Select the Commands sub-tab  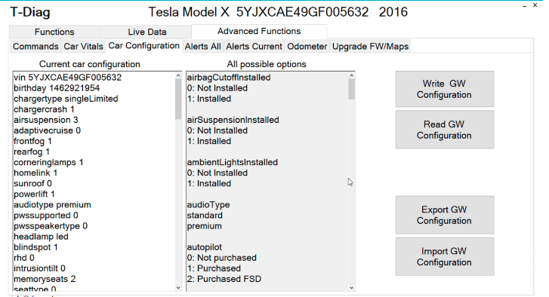[35, 47]
